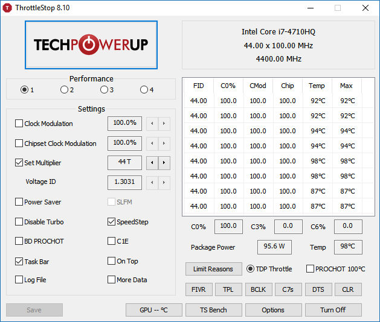Click the C3% 0.0 value box
Screen dimensions: 380x322
pyautogui.click(x=288, y=227)
